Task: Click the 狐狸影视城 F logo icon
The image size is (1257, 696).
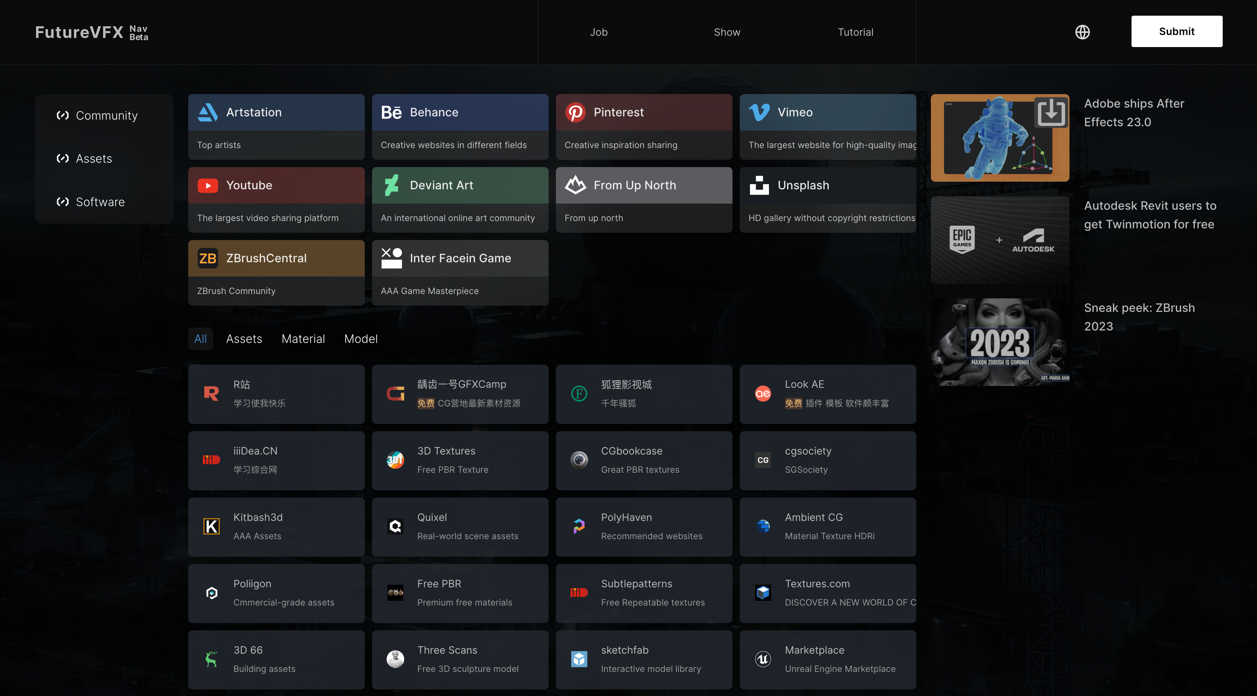Action: (x=579, y=393)
